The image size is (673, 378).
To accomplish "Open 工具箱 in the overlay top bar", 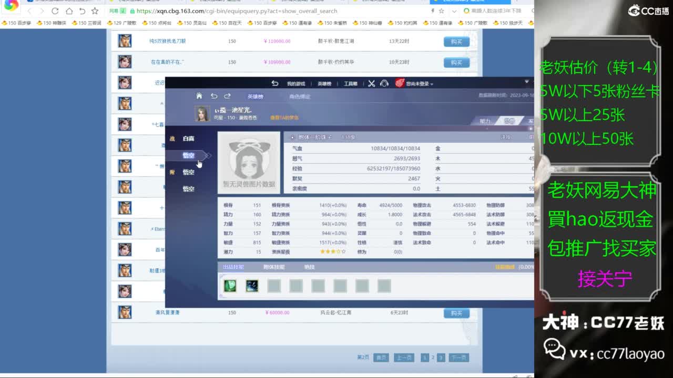I will (x=351, y=84).
